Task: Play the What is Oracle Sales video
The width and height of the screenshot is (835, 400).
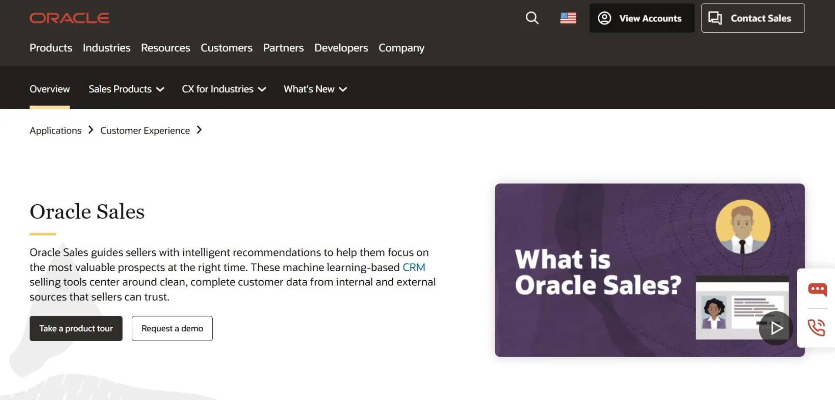Action: [x=776, y=328]
